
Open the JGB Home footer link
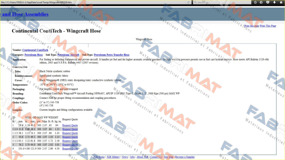point(99,157)
